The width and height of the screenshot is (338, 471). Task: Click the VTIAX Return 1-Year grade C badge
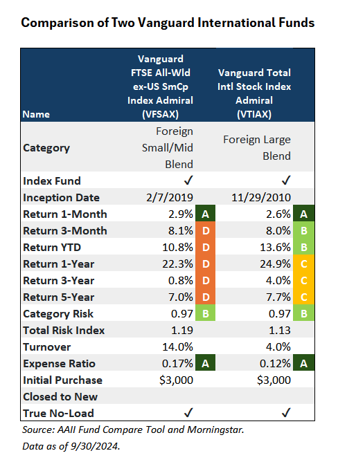(x=304, y=264)
